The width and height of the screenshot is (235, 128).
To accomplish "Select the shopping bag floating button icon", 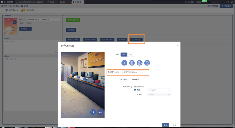I will click(147, 63).
